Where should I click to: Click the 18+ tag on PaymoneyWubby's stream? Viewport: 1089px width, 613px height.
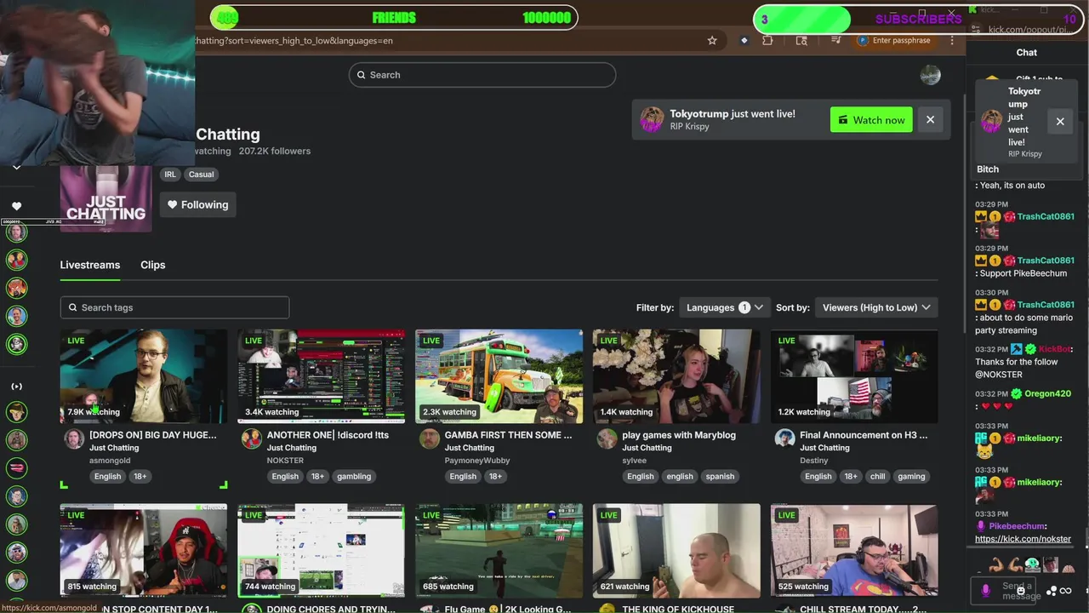(x=495, y=477)
